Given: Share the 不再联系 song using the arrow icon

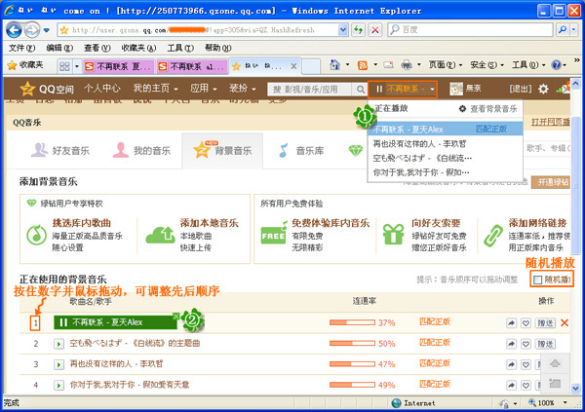Looking at the screenshot, I should pos(511,323).
